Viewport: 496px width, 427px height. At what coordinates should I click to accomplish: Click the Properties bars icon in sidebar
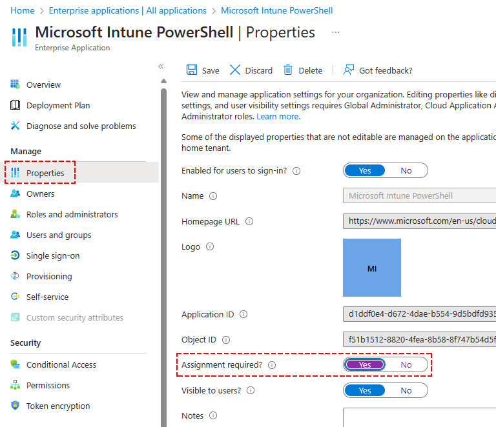click(15, 172)
